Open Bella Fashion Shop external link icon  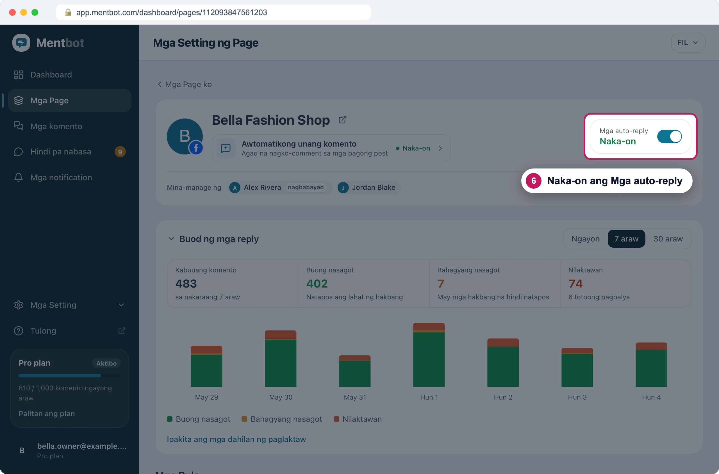343,120
